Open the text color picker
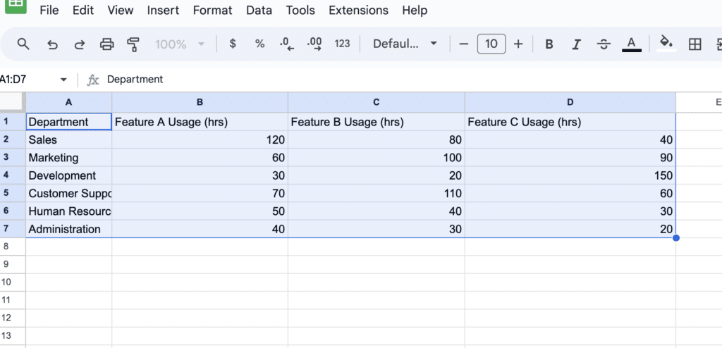 click(x=632, y=44)
